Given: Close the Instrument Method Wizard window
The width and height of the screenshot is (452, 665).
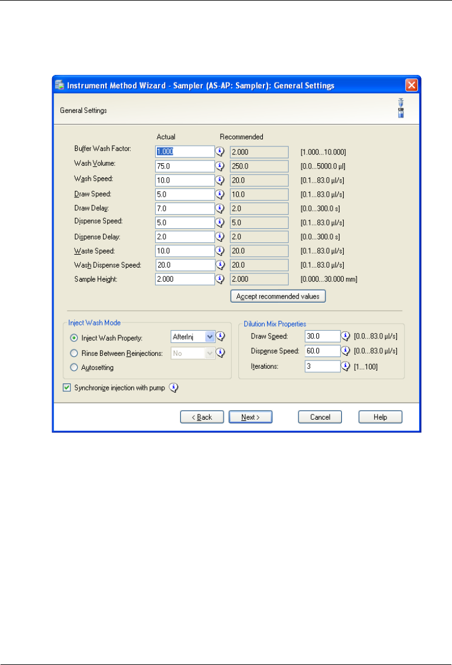Looking at the screenshot, I should 411,85.
